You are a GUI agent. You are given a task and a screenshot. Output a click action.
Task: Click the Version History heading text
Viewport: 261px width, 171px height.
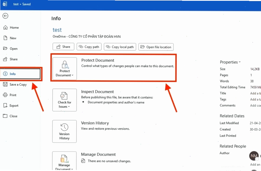pyautogui.click(x=95, y=123)
